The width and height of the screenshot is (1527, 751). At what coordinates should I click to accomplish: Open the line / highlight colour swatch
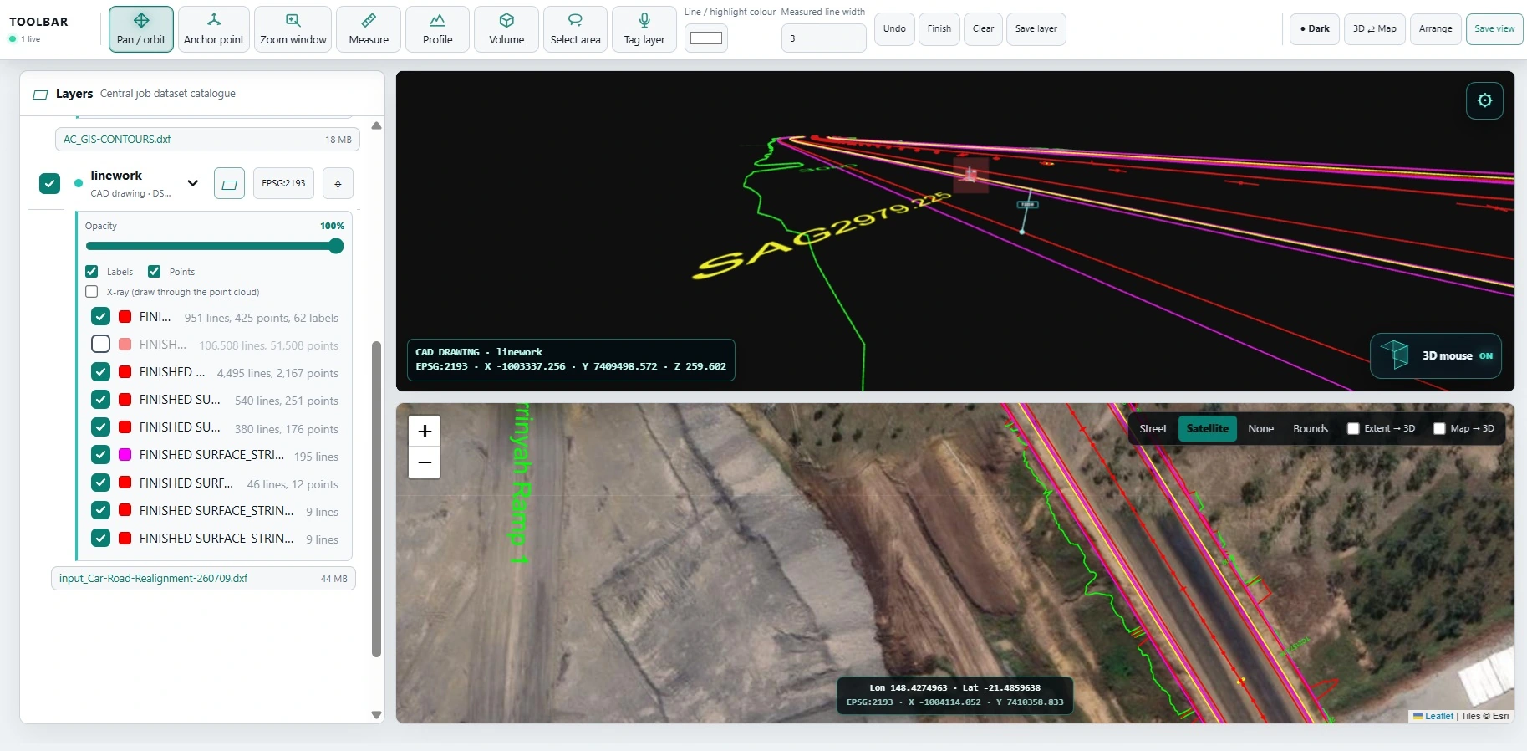(x=705, y=38)
